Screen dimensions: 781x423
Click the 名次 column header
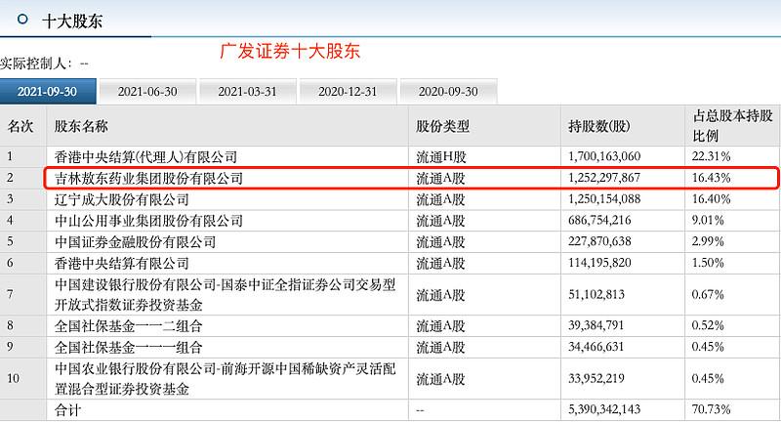pyautogui.click(x=21, y=126)
